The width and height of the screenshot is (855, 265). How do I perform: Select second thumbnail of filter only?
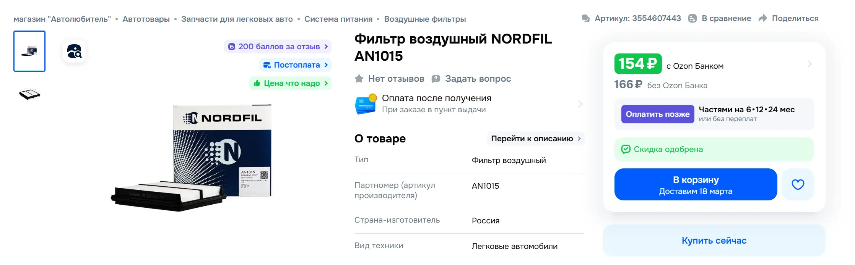[29, 94]
